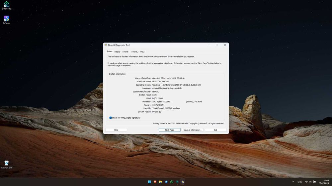Viewport: 332px width, 186px height.
Task: Switch to the Sound 2 tab
Action: point(135,52)
